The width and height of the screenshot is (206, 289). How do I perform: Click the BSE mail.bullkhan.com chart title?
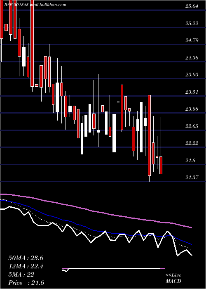point(35,5)
